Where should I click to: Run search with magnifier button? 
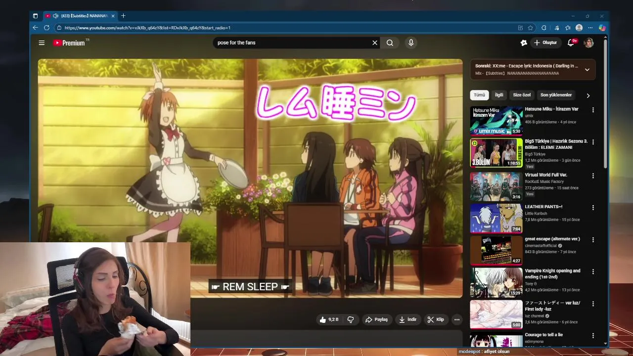click(x=390, y=43)
